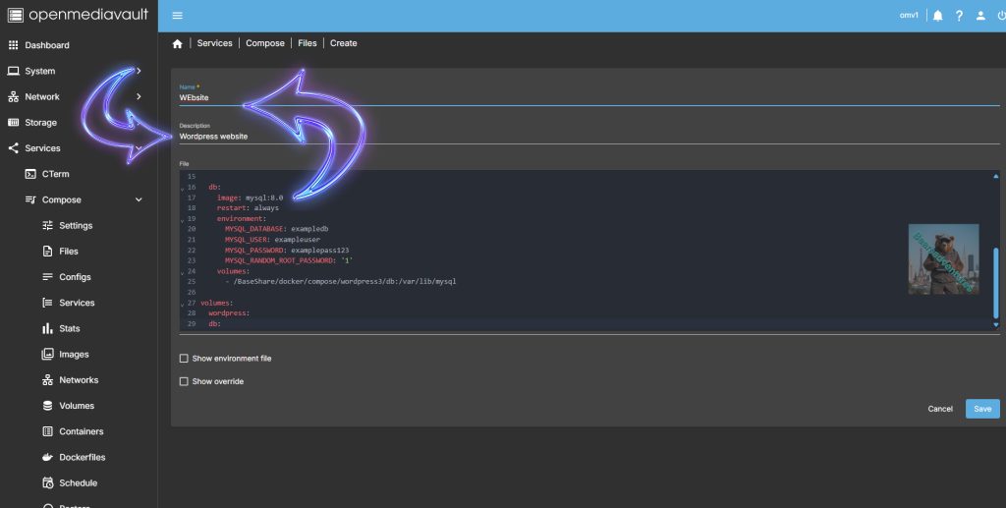Image resolution: width=1006 pixels, height=508 pixels.
Task: Open CTerm terminal in sidebar
Action: [55, 174]
